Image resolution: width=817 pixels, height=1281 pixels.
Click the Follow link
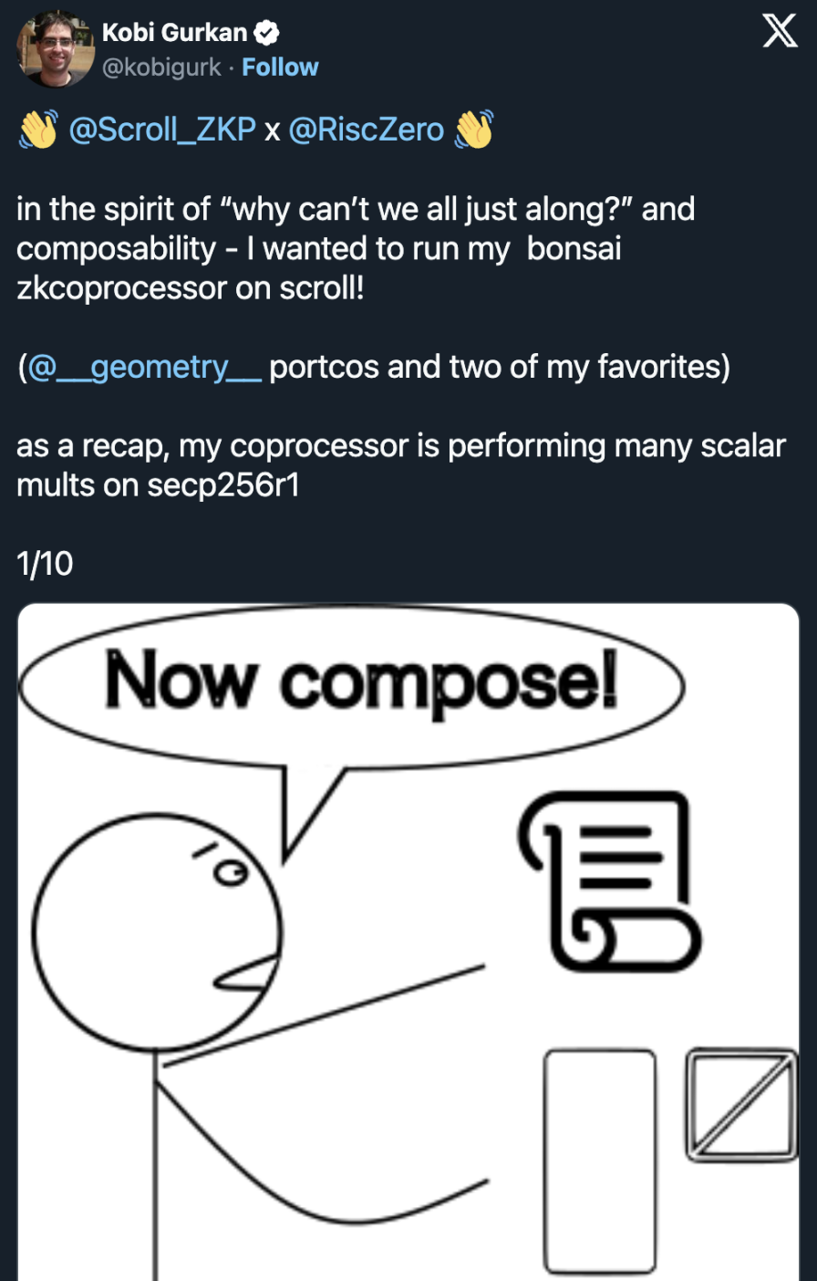pyautogui.click(x=280, y=68)
